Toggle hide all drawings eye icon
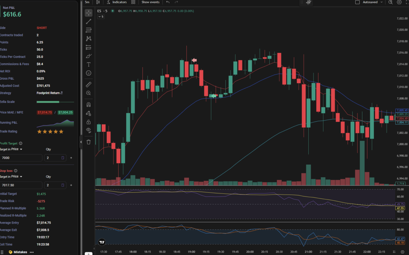This screenshot has width=409, height=255. 89,130
